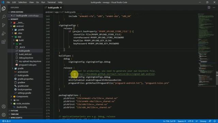Expand the gradle folder
The width and height of the screenshot is (218, 123).
25,68
